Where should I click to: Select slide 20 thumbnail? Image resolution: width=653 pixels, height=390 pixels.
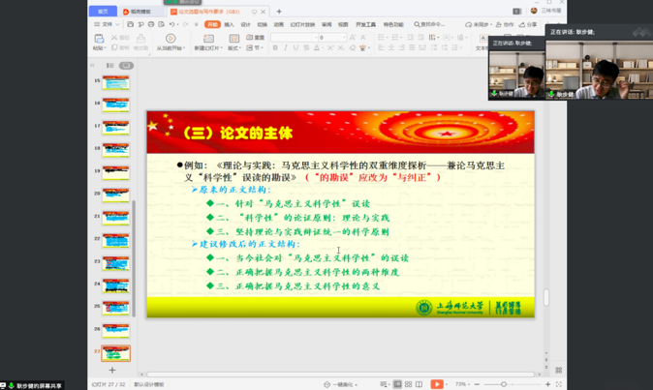pyautogui.click(x=115, y=195)
